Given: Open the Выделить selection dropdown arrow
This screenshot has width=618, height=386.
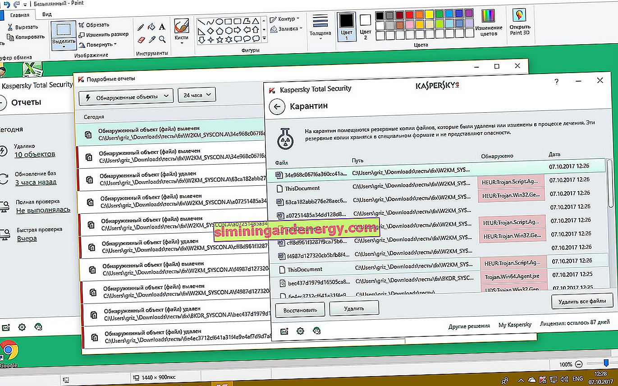Looking at the screenshot, I should coord(63,46).
